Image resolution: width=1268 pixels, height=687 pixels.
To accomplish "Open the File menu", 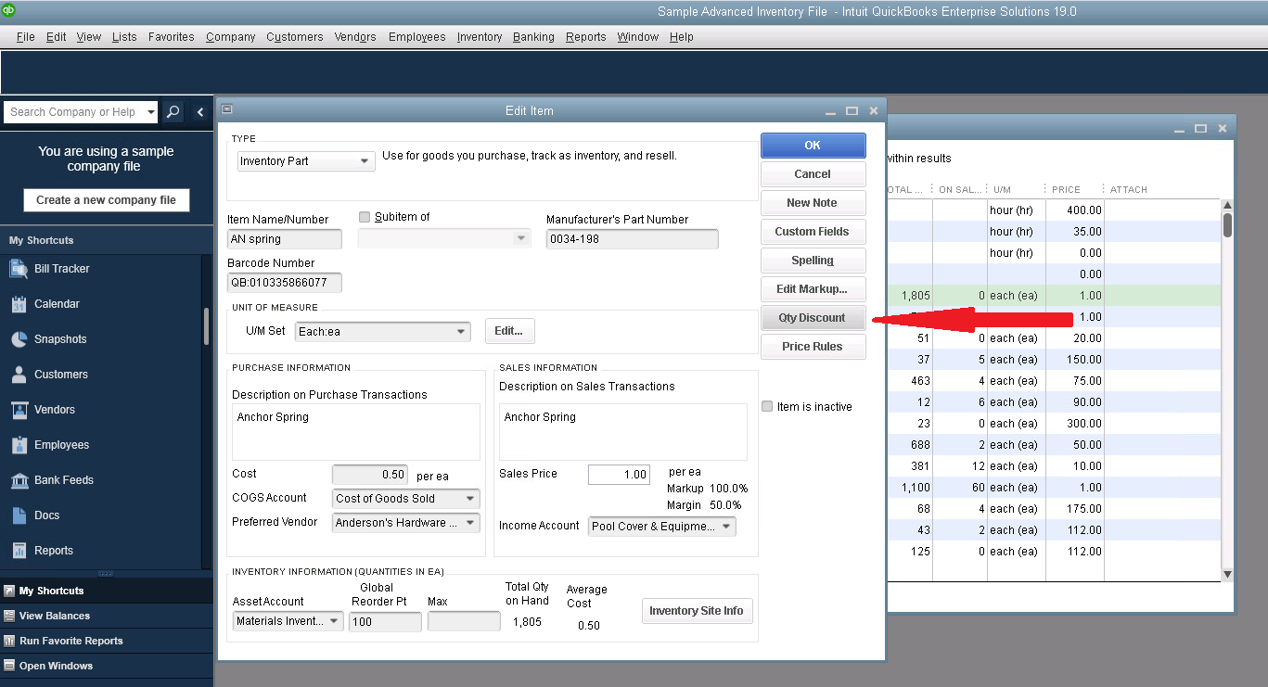I will coord(26,37).
